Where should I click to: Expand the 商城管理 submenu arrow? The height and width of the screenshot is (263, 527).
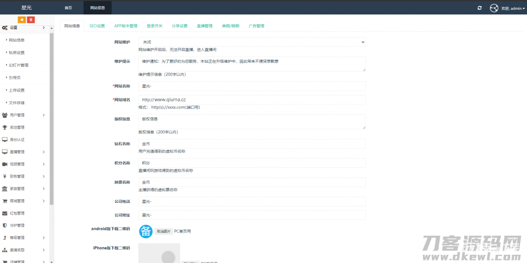pos(44,201)
